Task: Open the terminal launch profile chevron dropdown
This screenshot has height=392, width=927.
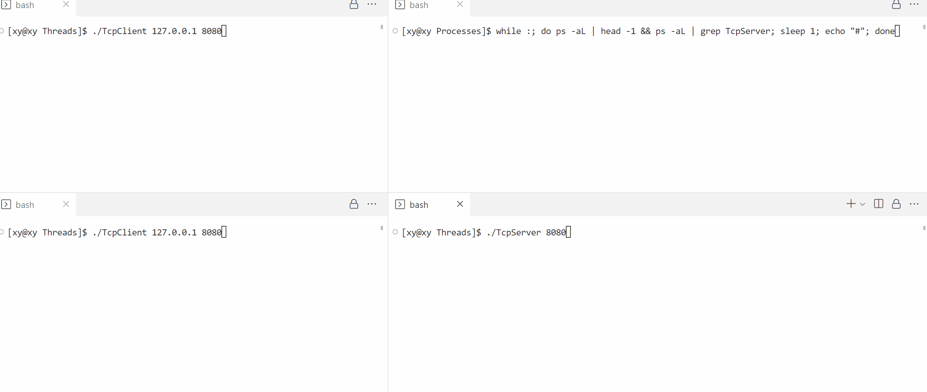Action: click(x=861, y=204)
